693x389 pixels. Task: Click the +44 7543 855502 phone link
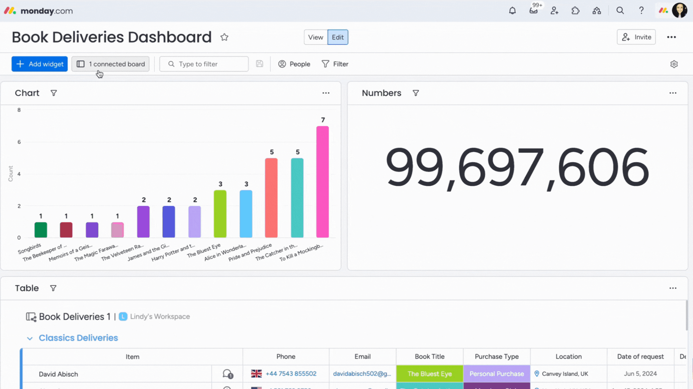[x=291, y=374]
